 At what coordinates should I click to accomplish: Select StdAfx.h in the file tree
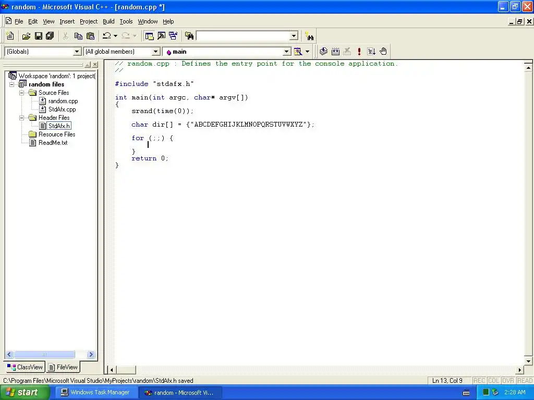click(x=59, y=126)
